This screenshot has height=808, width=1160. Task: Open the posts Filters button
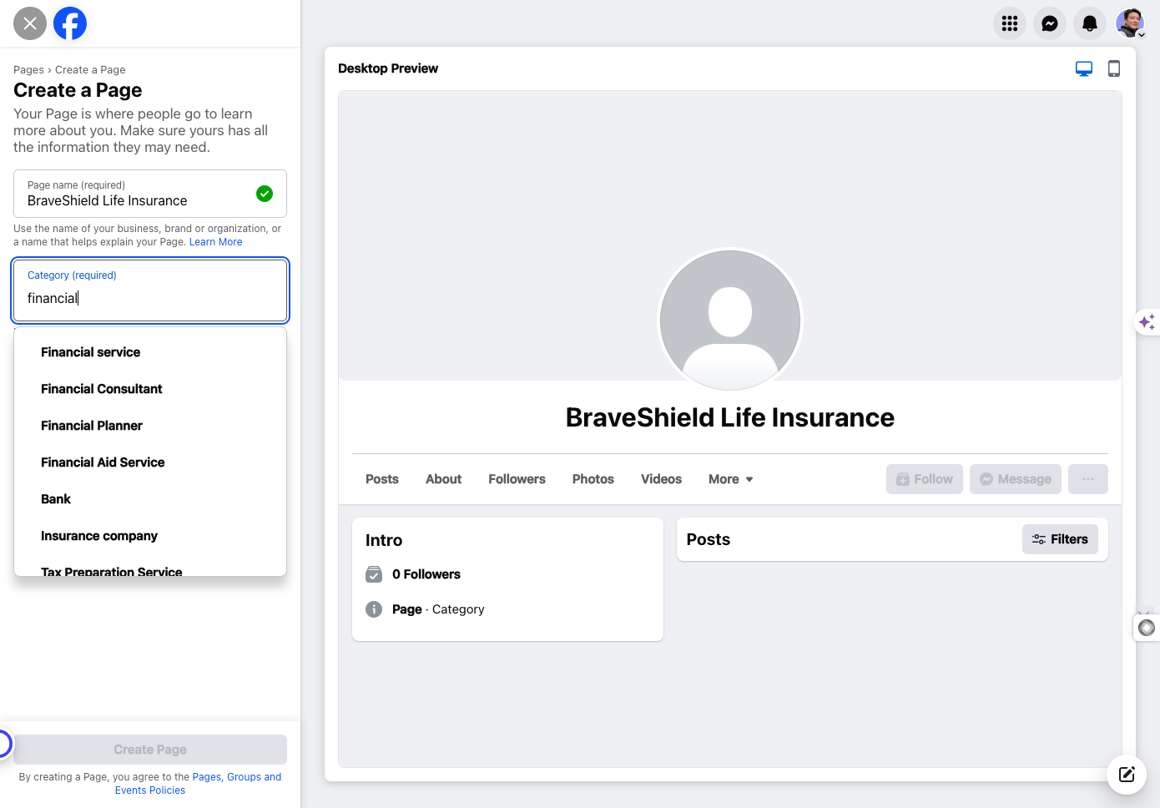point(1060,539)
